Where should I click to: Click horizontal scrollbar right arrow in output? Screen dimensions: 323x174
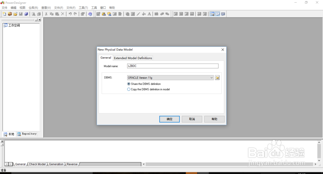coord(315,164)
